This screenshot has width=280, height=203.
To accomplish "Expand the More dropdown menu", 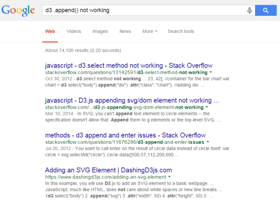I will click(150, 31).
